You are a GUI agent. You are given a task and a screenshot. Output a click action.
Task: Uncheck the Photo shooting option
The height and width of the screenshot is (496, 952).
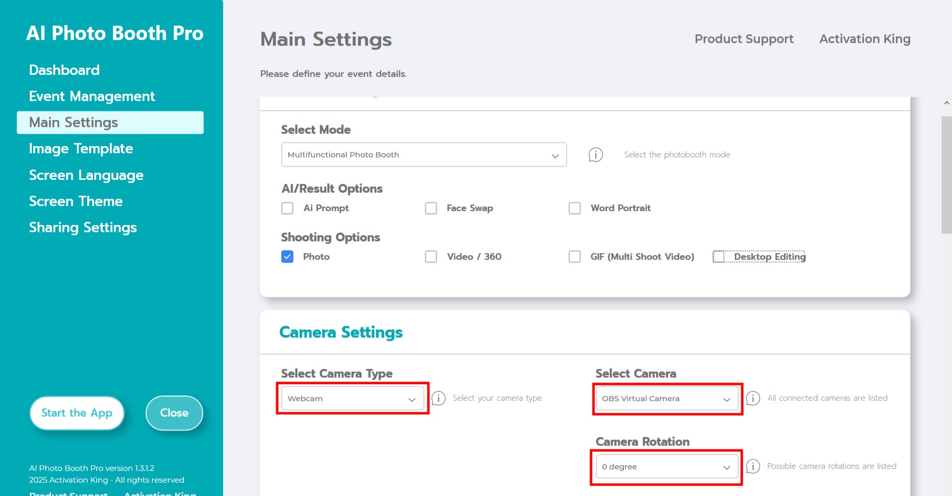288,257
